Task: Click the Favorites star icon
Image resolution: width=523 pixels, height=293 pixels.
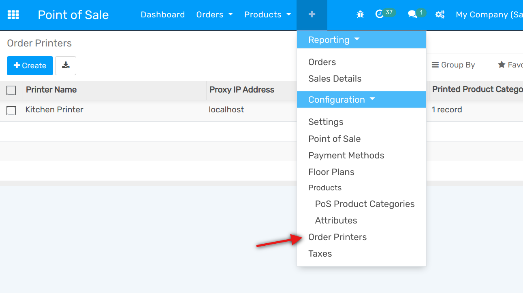Action: click(502, 65)
